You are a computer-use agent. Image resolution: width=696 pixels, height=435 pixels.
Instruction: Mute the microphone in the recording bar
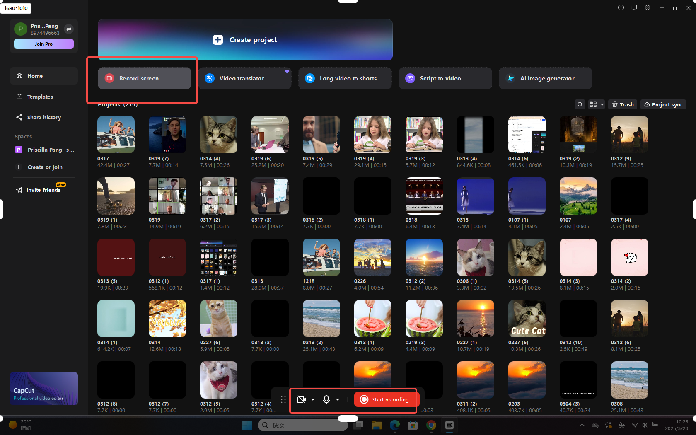coord(327,399)
